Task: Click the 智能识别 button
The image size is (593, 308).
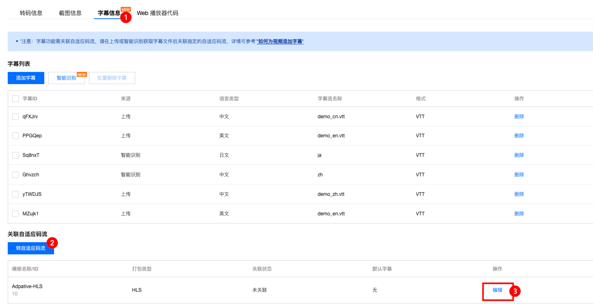Action: [66, 78]
